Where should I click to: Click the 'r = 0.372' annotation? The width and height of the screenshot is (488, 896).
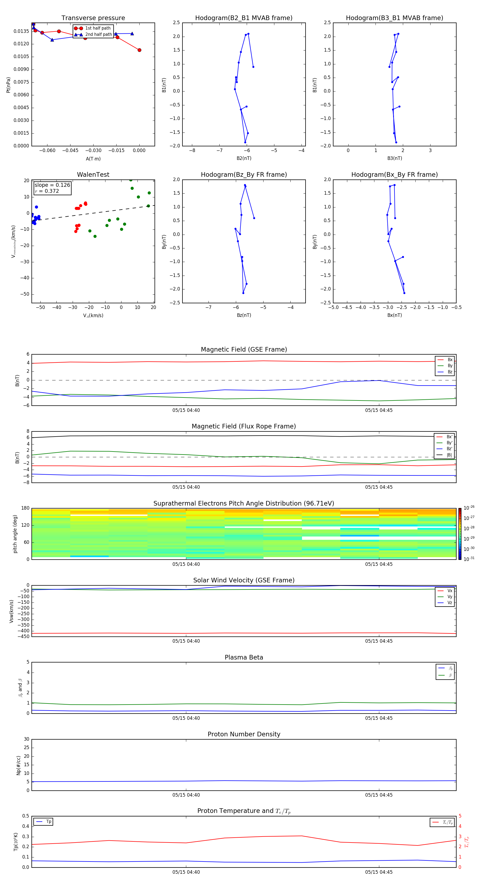(x=47, y=191)
